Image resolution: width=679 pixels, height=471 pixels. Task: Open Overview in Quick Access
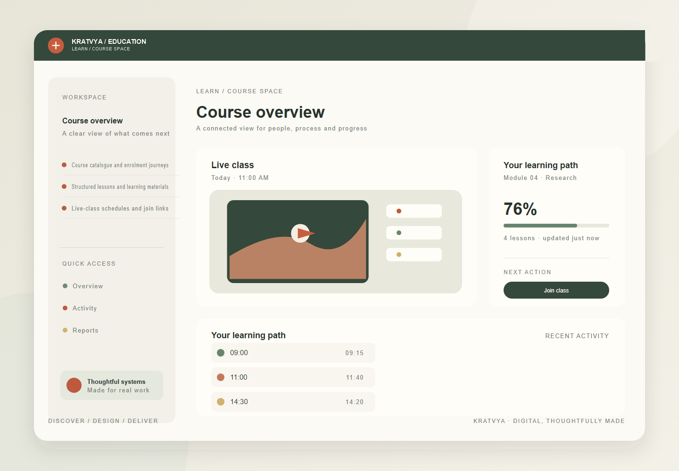pos(88,286)
